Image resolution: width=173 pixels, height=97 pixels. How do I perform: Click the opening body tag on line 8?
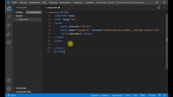(x=58, y=41)
